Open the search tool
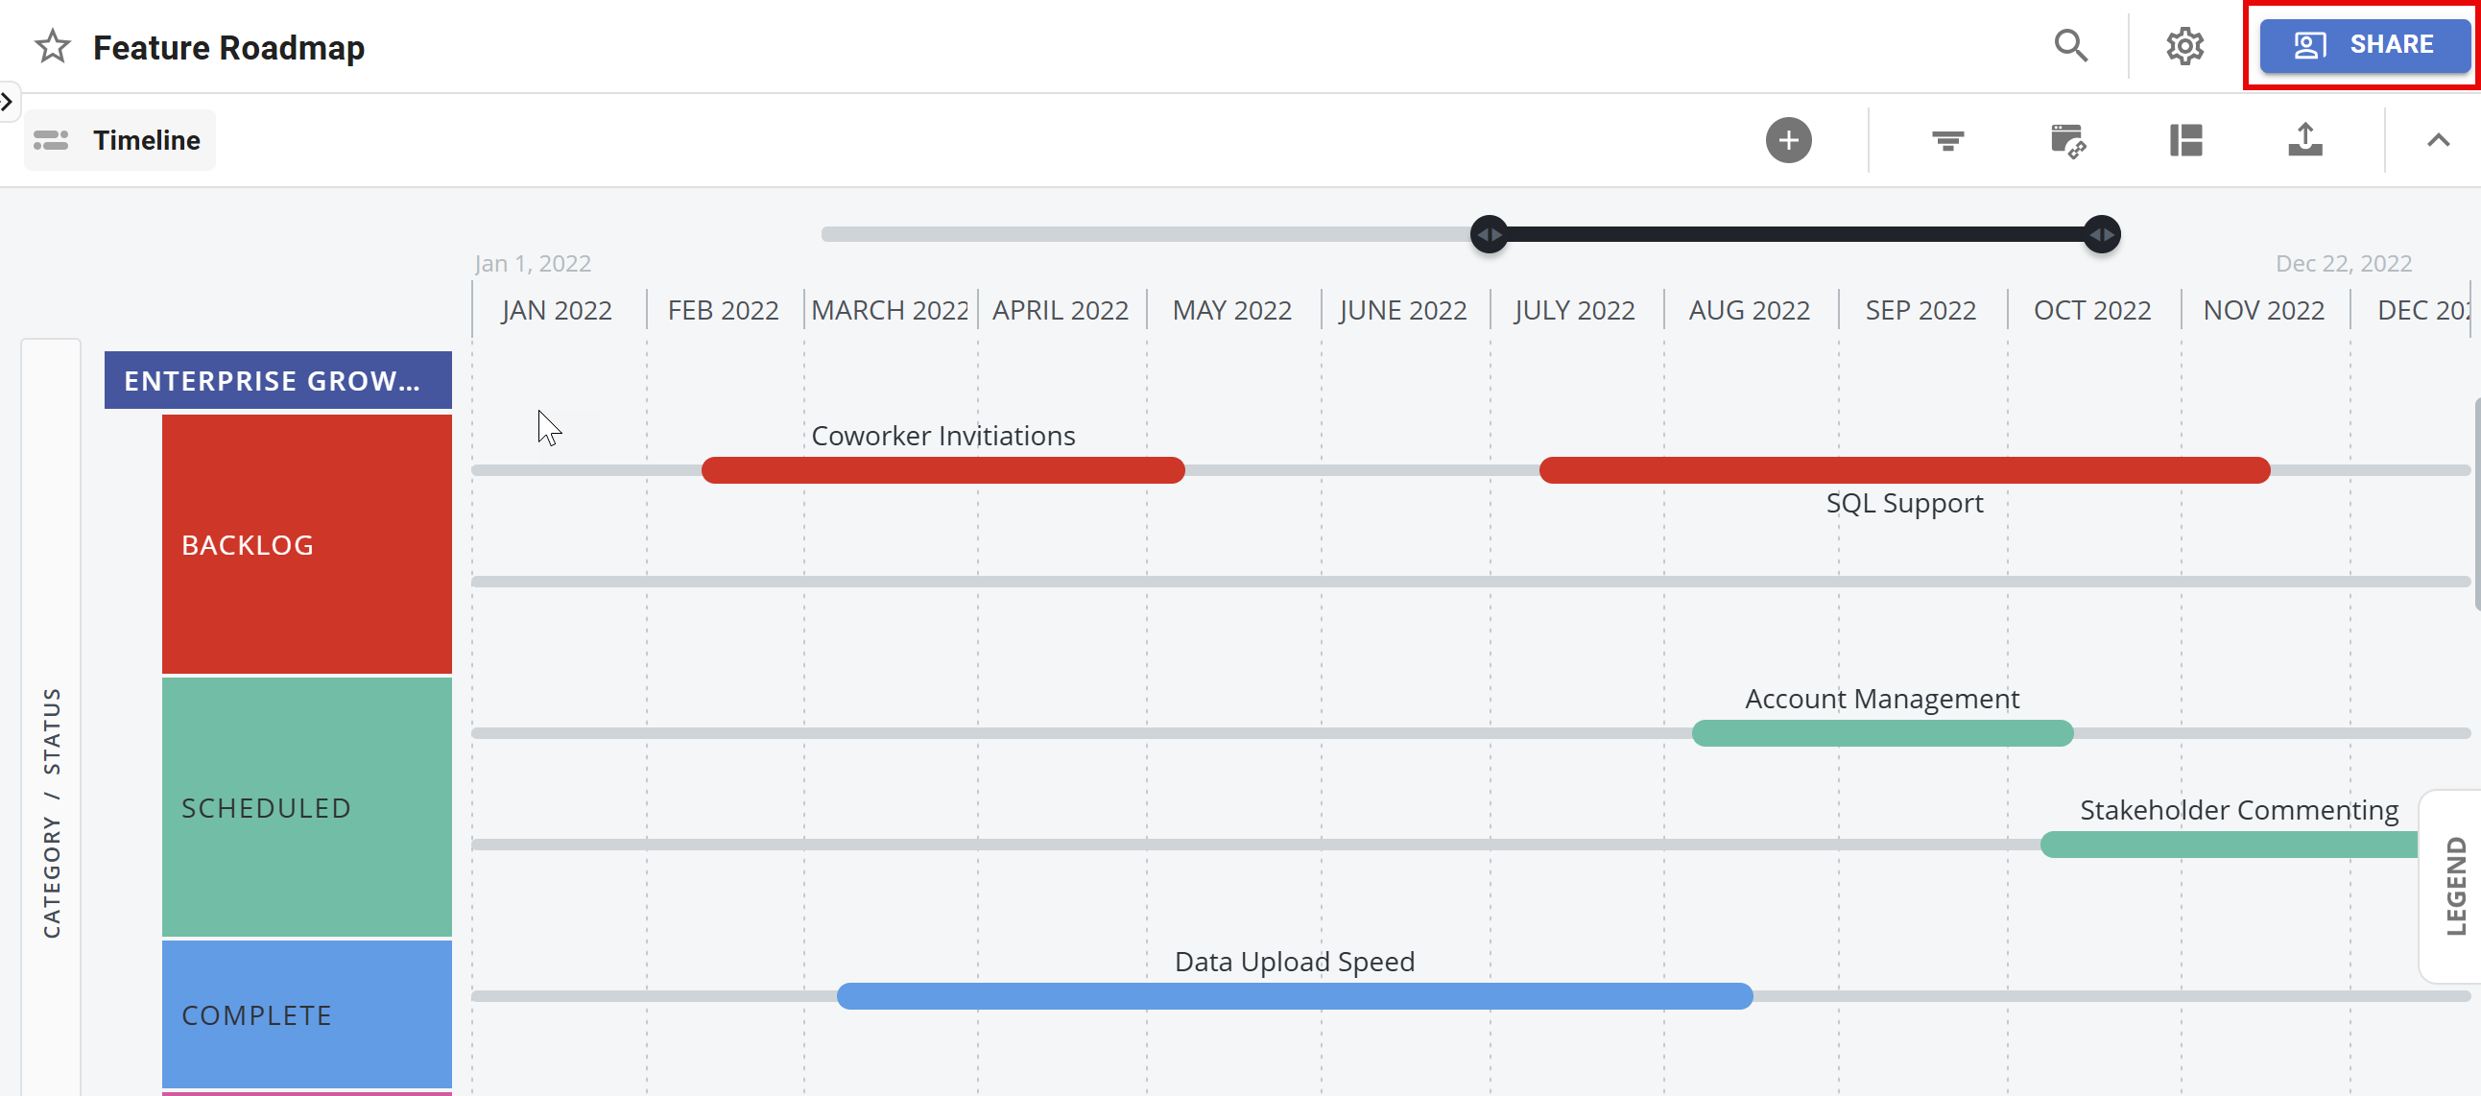This screenshot has width=2481, height=1096. 2071,45
